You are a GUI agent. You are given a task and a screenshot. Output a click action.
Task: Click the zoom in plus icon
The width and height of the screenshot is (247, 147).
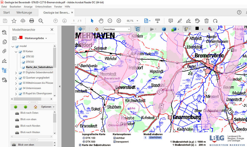[119, 21]
